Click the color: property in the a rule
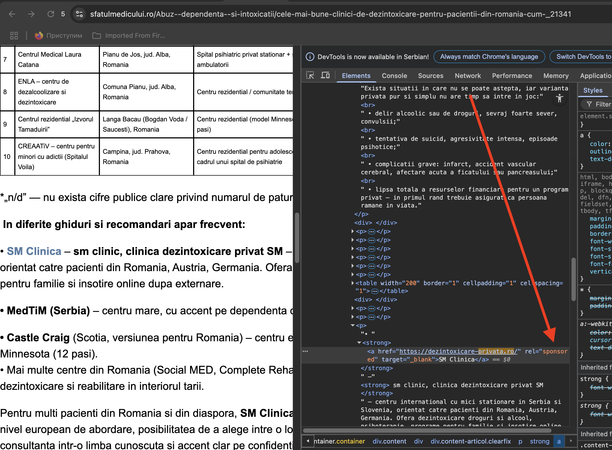 [600, 144]
